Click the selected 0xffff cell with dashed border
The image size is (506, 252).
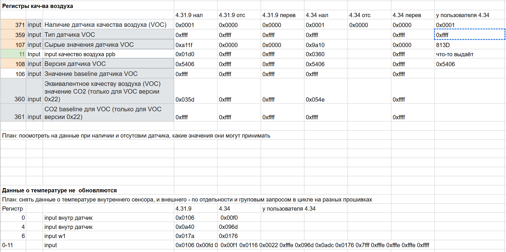469,35
